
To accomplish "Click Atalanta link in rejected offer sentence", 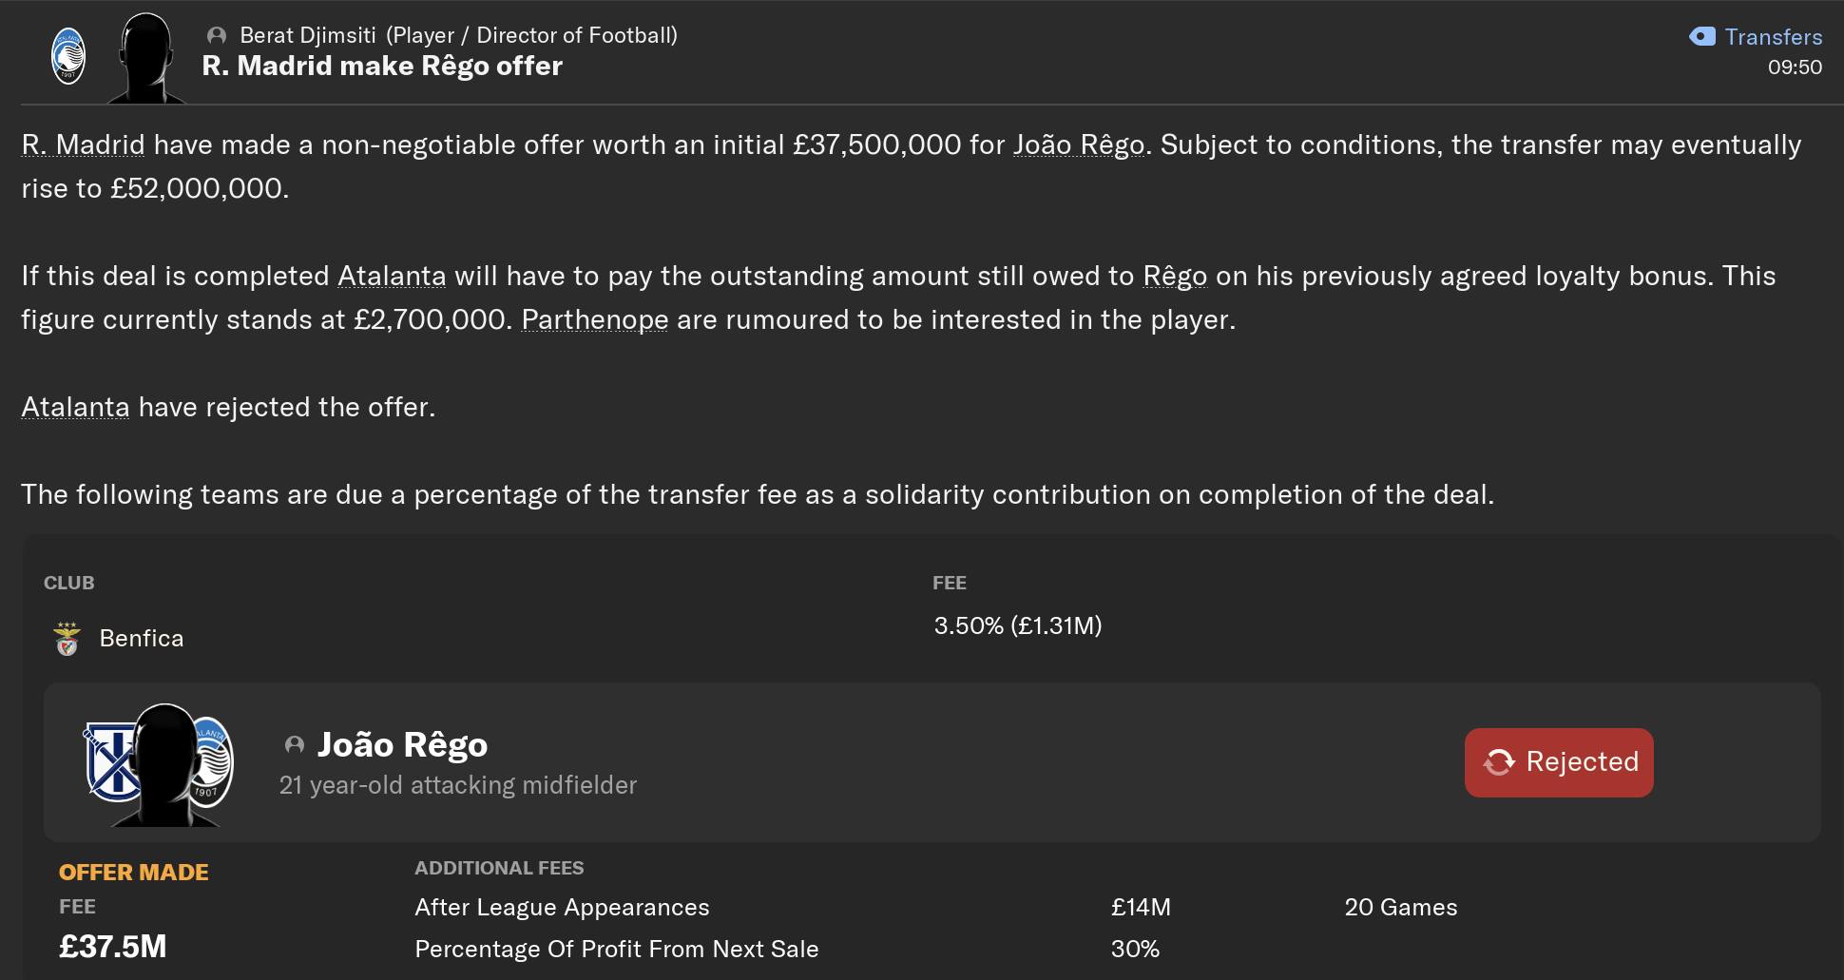I will [75, 408].
